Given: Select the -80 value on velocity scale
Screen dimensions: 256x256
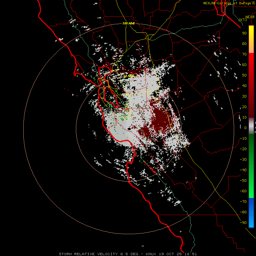Looking at the screenshot, I should click(243, 212).
